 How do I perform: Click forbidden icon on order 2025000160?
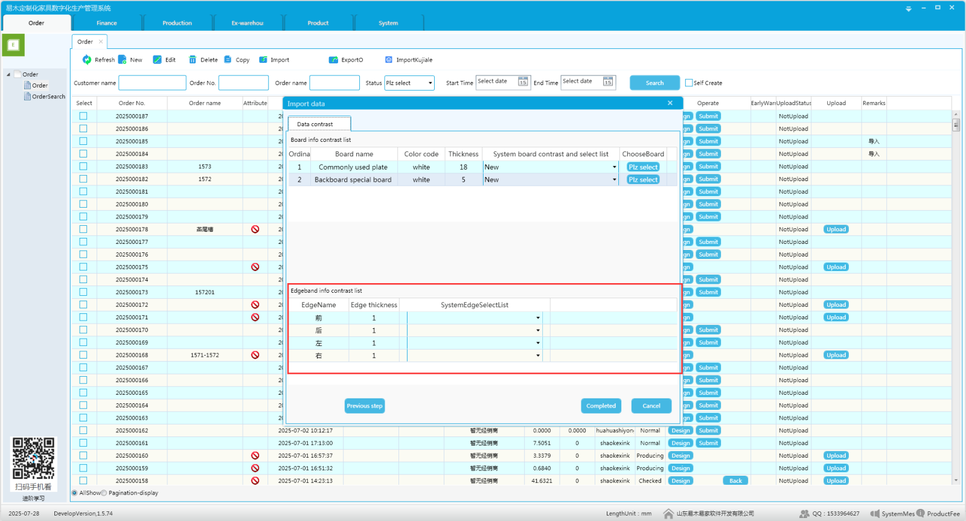(x=255, y=456)
